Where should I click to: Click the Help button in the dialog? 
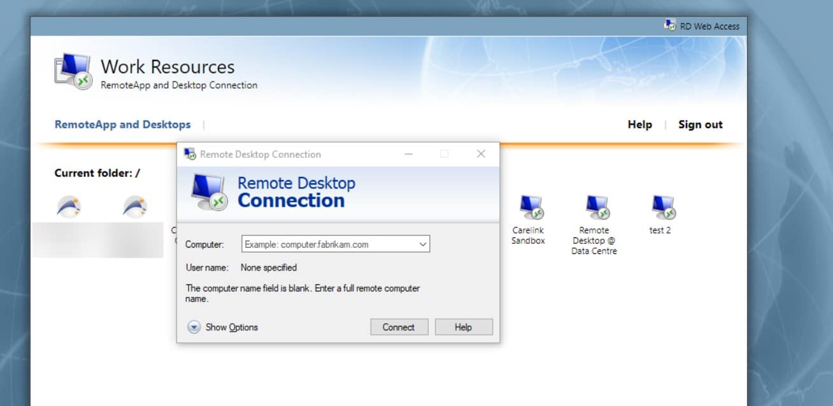[464, 327]
